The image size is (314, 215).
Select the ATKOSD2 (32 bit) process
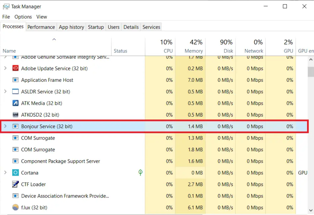[x=40, y=115]
